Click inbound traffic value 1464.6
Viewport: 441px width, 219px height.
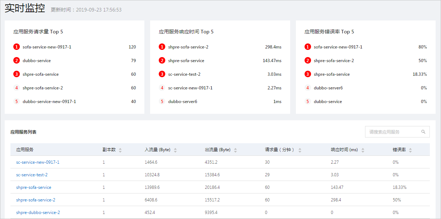click(151, 162)
